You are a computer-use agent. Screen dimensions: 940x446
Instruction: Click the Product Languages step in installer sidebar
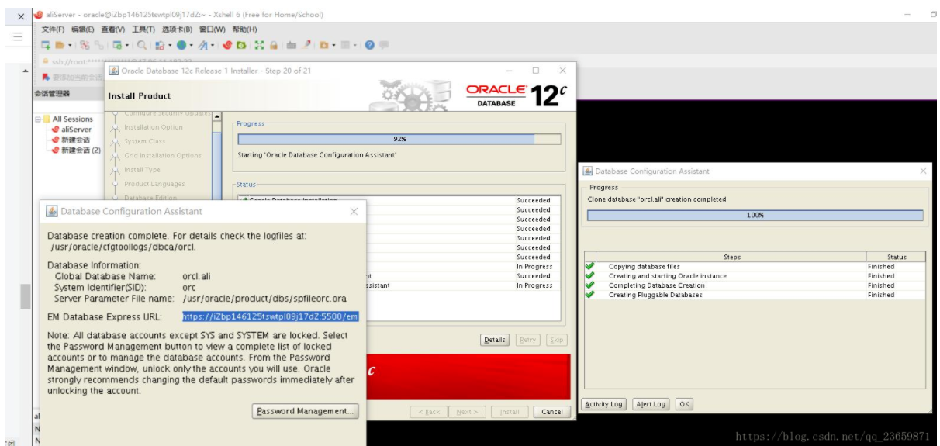pyautogui.click(x=154, y=184)
